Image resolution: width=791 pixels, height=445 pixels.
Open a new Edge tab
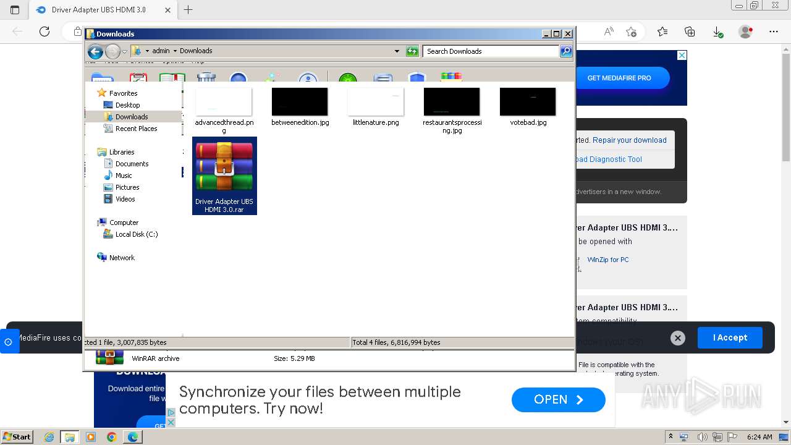[x=188, y=10]
